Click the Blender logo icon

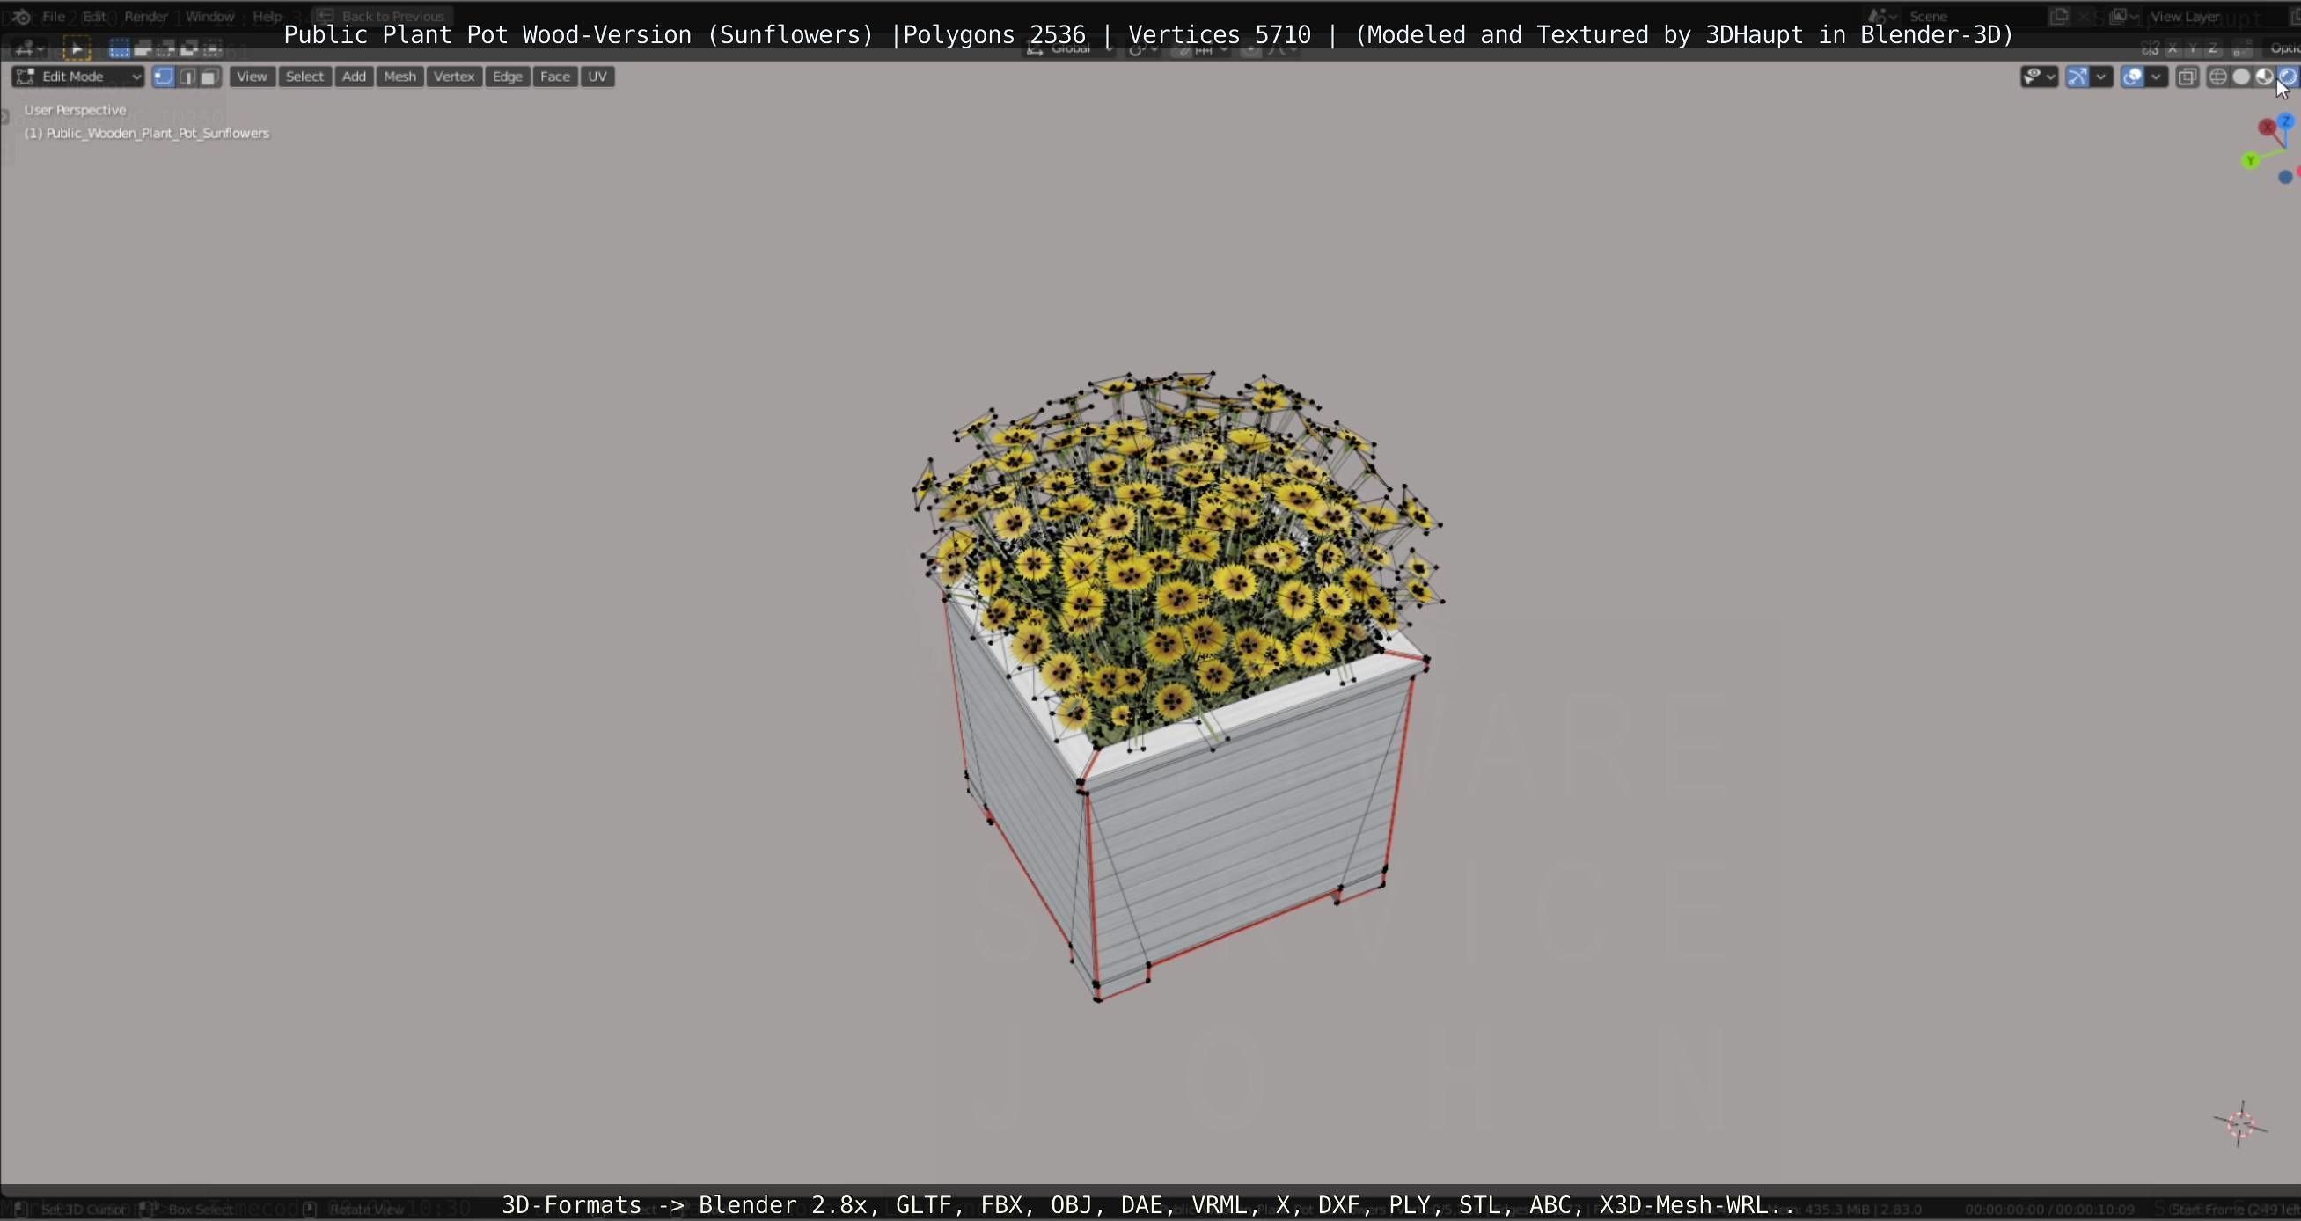pyautogui.click(x=21, y=16)
